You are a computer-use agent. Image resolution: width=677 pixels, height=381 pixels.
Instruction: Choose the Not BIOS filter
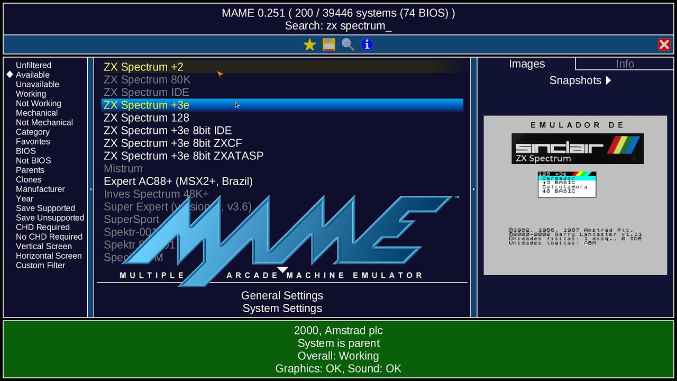(33, 161)
